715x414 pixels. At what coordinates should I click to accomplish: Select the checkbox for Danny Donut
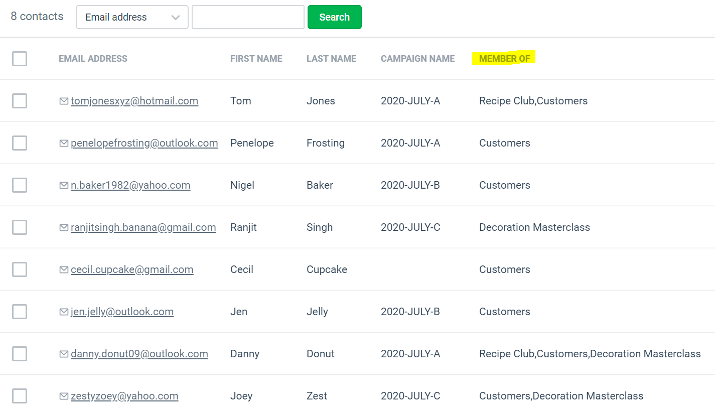tap(20, 354)
